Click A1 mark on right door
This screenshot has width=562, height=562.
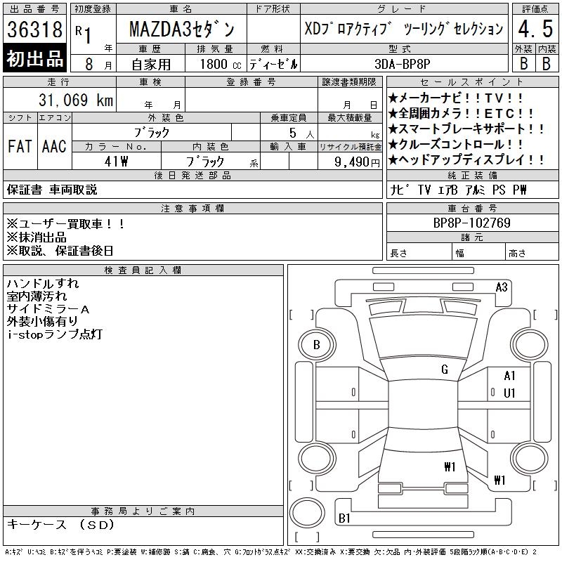point(509,376)
